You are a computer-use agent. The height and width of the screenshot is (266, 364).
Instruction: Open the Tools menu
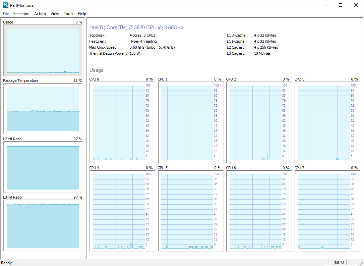(x=68, y=14)
